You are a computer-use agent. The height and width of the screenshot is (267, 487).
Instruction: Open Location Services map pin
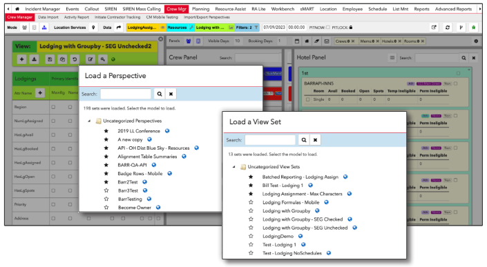(x=93, y=28)
